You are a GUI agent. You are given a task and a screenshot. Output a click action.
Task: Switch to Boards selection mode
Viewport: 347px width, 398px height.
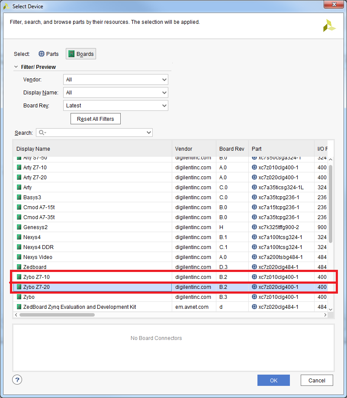(81, 54)
